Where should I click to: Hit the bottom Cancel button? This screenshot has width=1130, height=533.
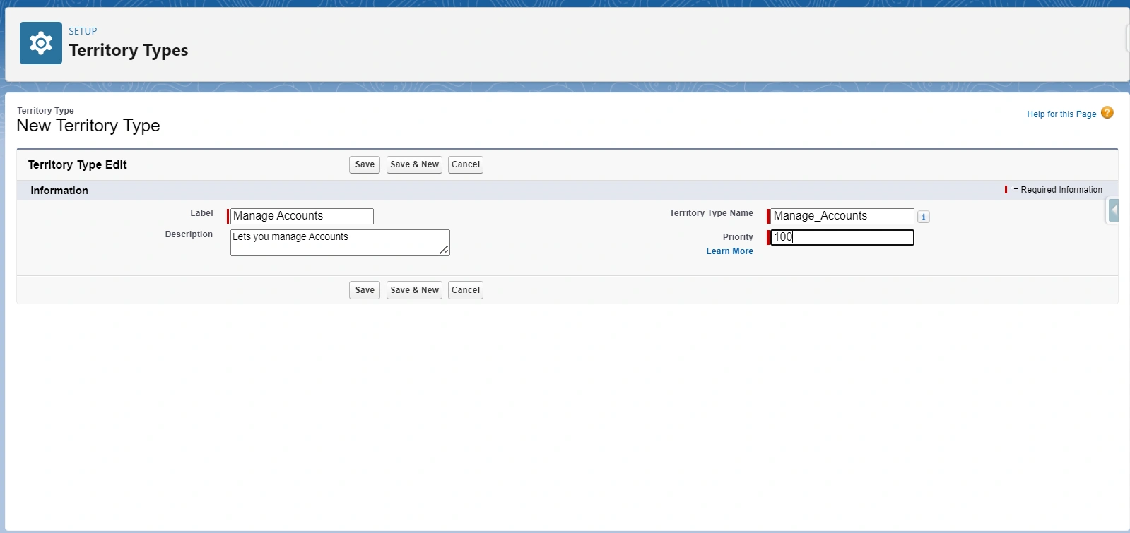465,290
